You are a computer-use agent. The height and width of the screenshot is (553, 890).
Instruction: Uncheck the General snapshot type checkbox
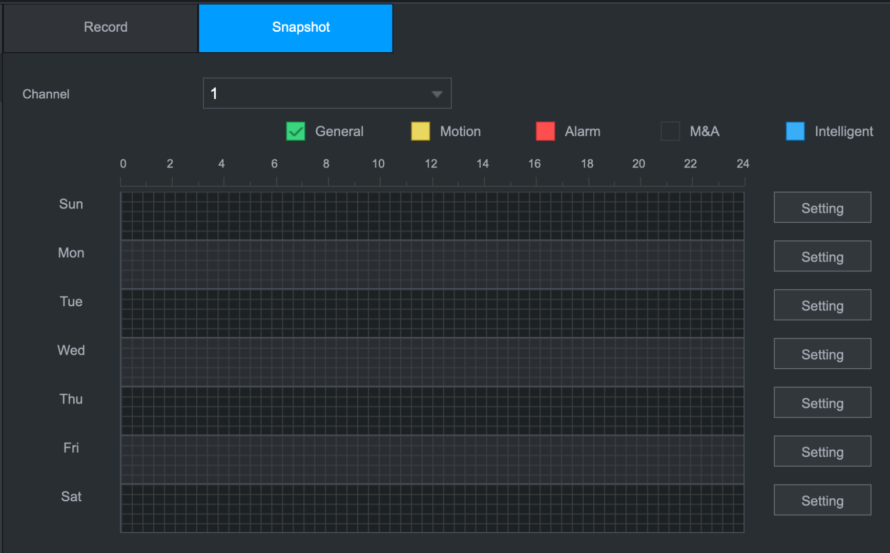coord(296,131)
